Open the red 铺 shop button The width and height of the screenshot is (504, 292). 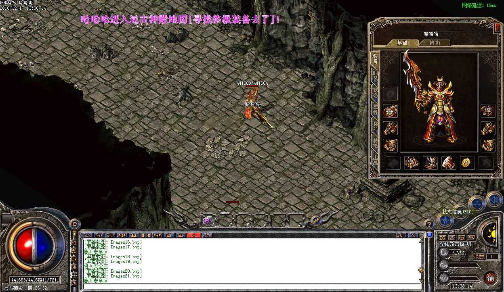click(x=490, y=278)
